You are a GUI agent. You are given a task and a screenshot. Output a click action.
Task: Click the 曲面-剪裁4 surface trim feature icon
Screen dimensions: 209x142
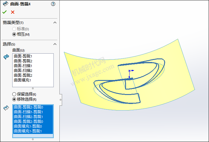pos(5,4)
